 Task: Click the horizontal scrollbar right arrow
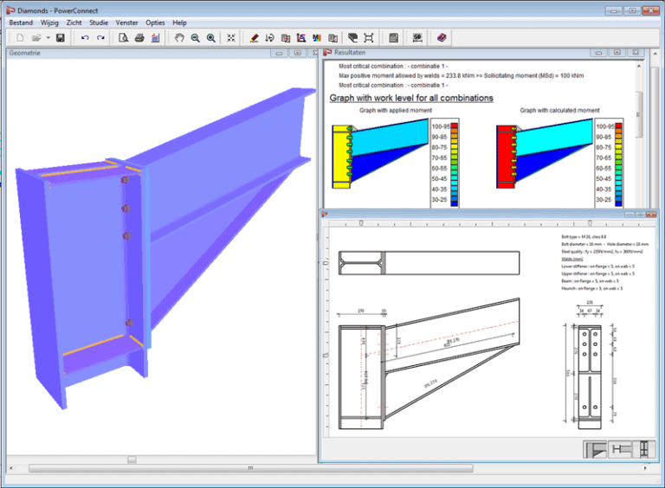click(645, 468)
